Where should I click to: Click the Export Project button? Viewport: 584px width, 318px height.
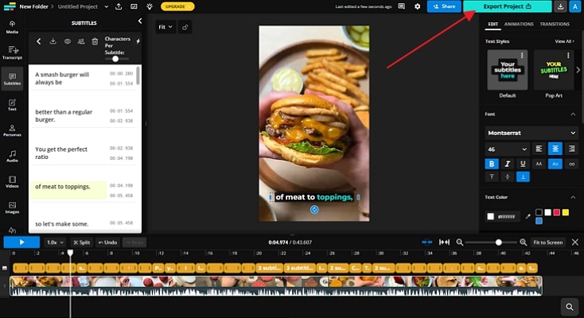point(508,6)
